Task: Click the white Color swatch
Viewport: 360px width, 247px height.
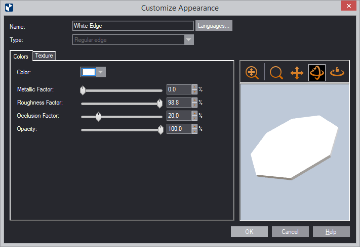Action: tap(89, 72)
